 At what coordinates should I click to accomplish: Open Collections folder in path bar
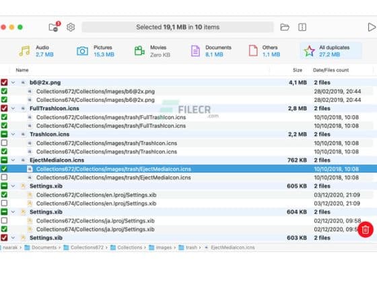point(127,247)
